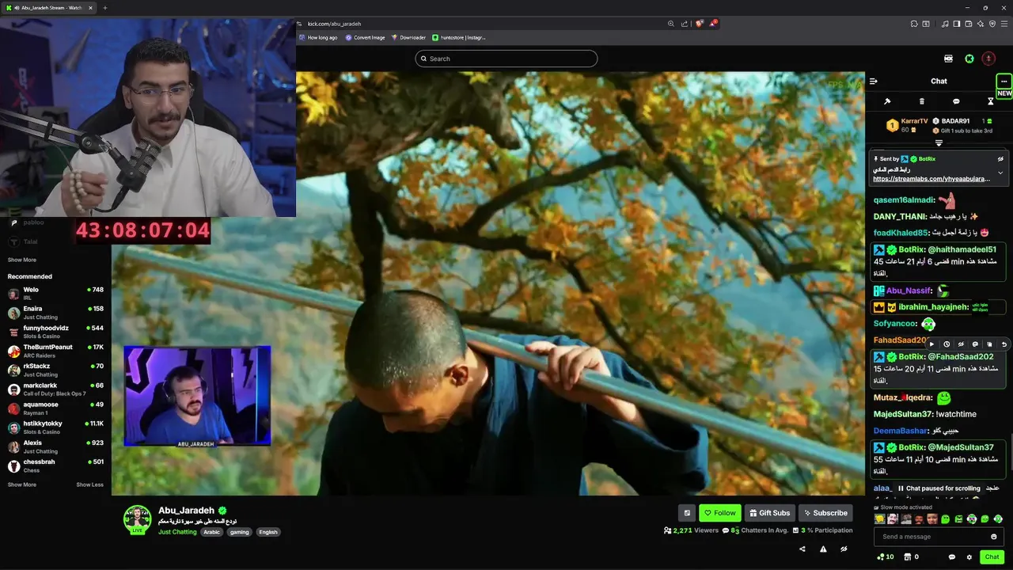
Task: Resume chat via Chat paused for scrolling
Action: (939, 488)
